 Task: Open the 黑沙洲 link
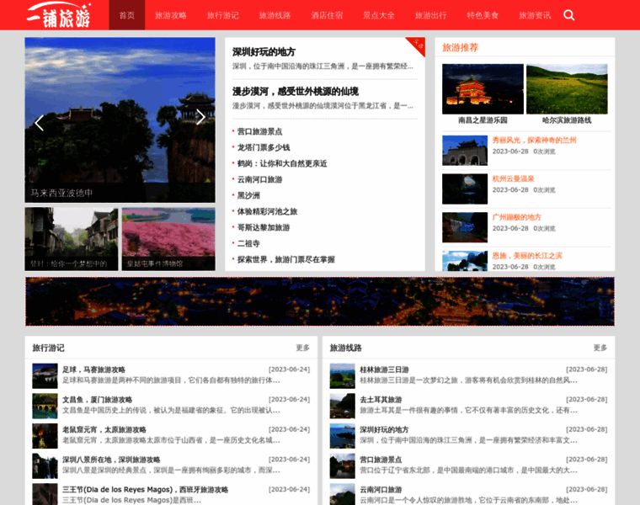coord(248,195)
